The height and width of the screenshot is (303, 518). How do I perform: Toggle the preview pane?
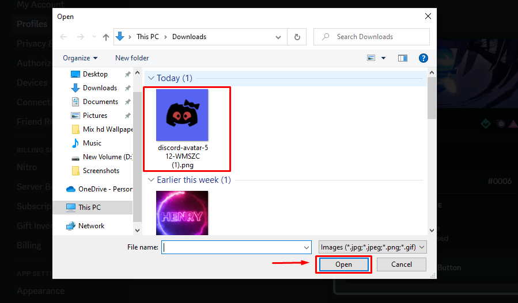[402, 58]
